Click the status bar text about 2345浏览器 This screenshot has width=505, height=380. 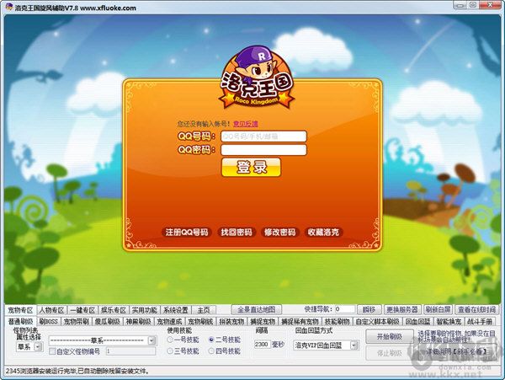tap(77, 371)
